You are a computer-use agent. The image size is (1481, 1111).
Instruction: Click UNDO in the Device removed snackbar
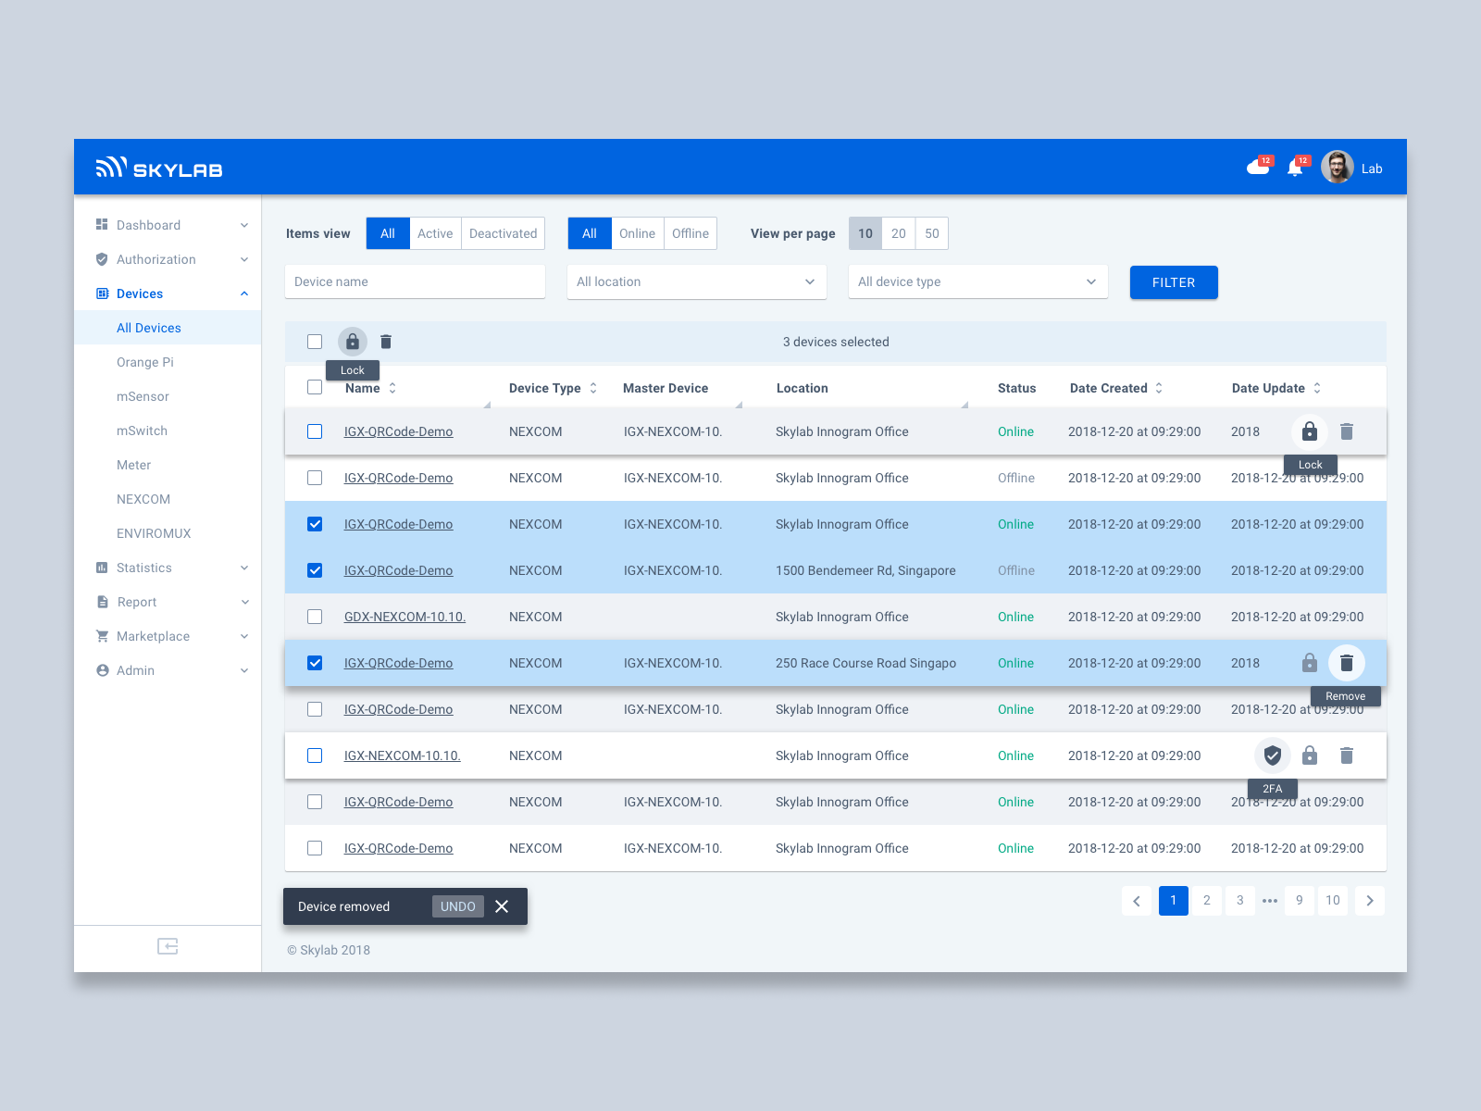pyautogui.click(x=458, y=906)
